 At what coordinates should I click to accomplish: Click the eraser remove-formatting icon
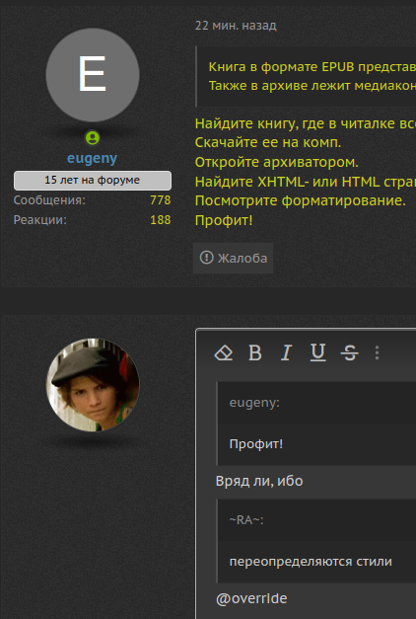click(x=223, y=352)
